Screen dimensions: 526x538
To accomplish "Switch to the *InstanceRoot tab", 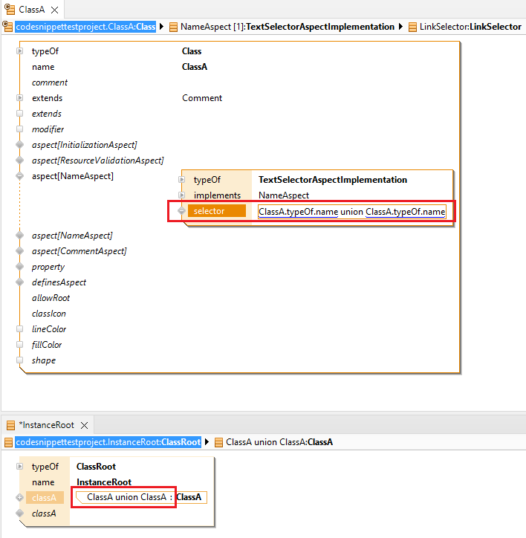I will point(46,425).
